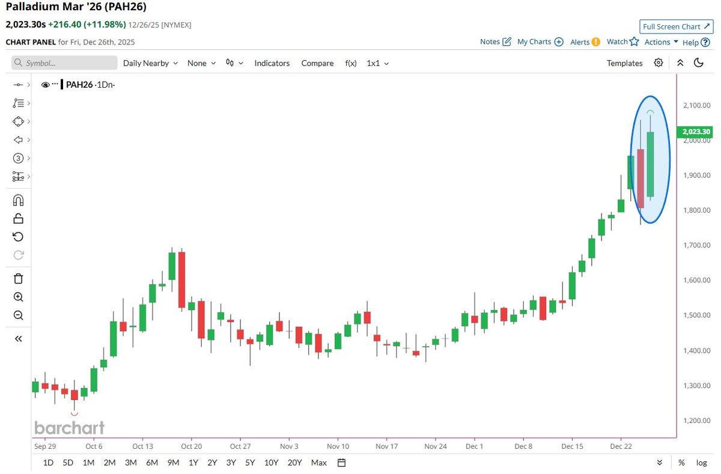
Task: Click the PAH26 series label
Action: click(79, 85)
